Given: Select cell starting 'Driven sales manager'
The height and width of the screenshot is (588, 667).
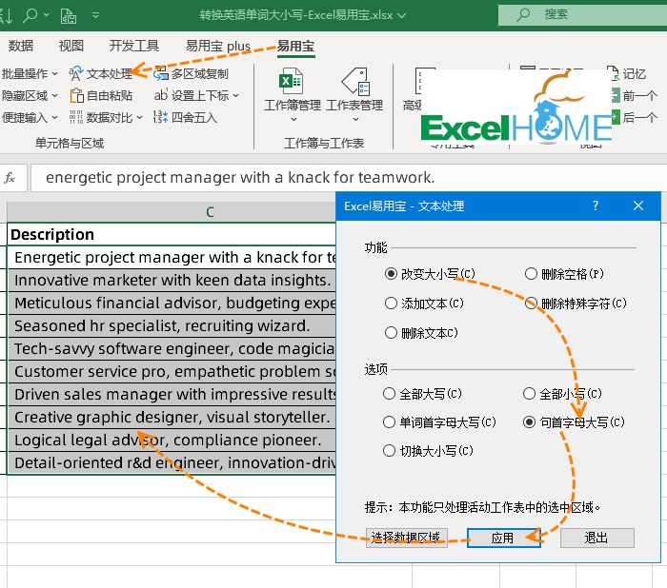Looking at the screenshot, I should tap(172, 394).
